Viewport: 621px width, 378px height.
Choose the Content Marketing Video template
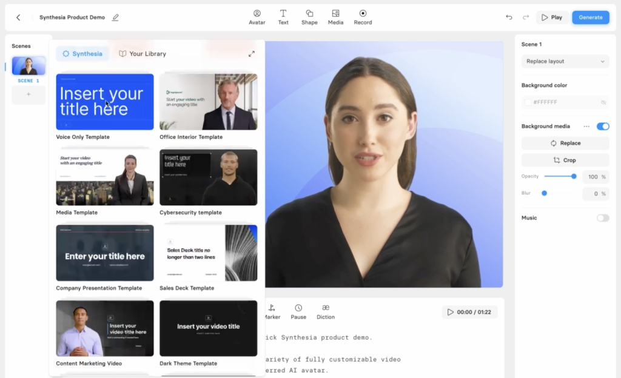coord(104,328)
